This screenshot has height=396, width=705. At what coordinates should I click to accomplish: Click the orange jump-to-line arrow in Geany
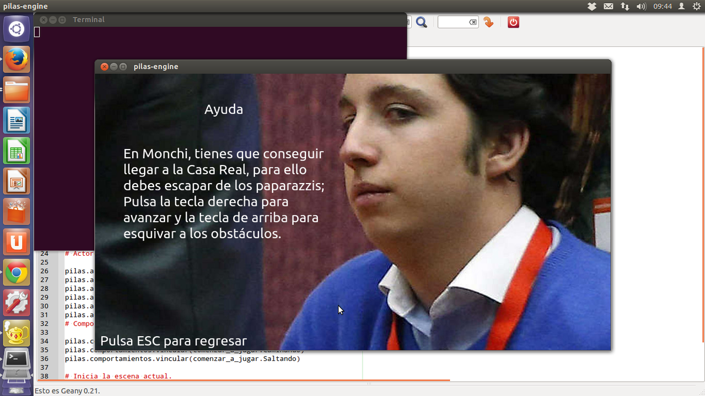(488, 22)
